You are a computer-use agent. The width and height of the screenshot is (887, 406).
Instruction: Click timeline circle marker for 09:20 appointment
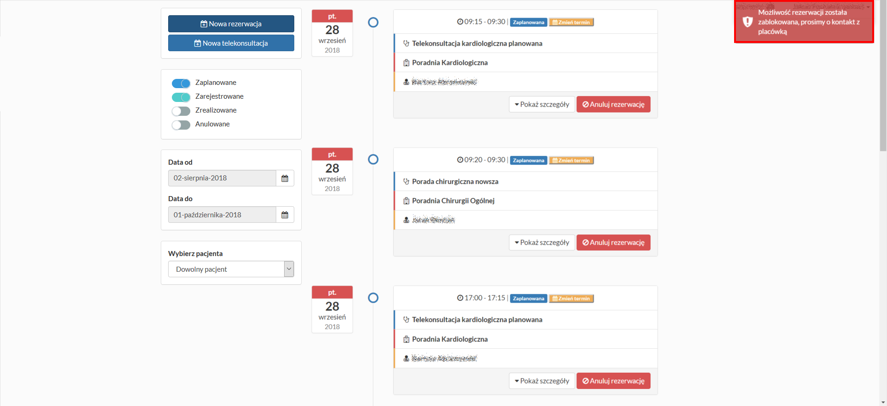coord(373,160)
